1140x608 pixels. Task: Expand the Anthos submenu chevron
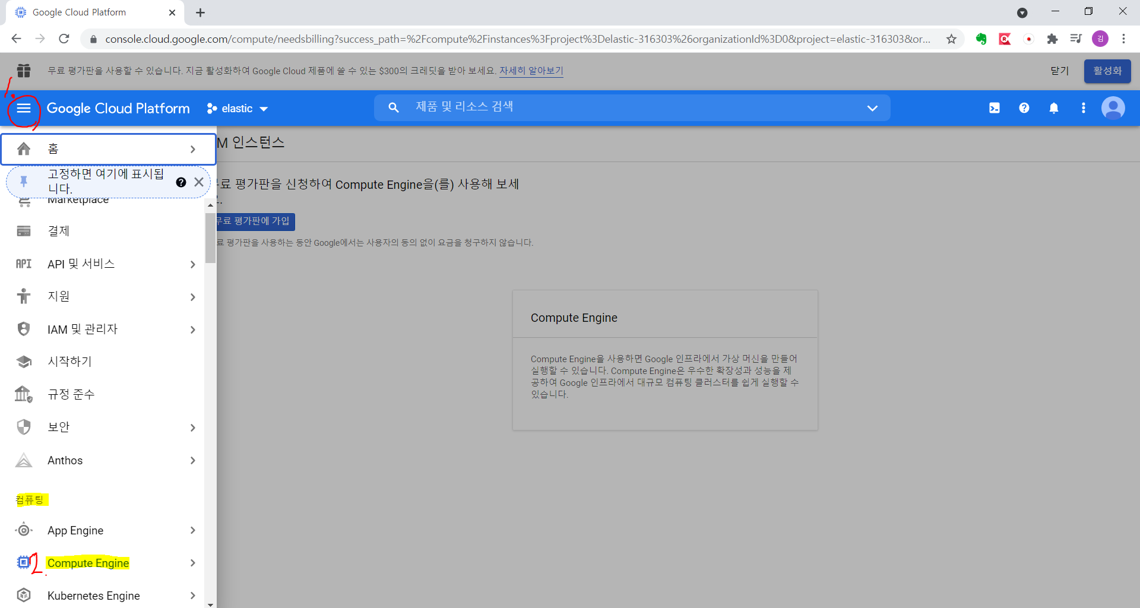pyautogui.click(x=193, y=460)
